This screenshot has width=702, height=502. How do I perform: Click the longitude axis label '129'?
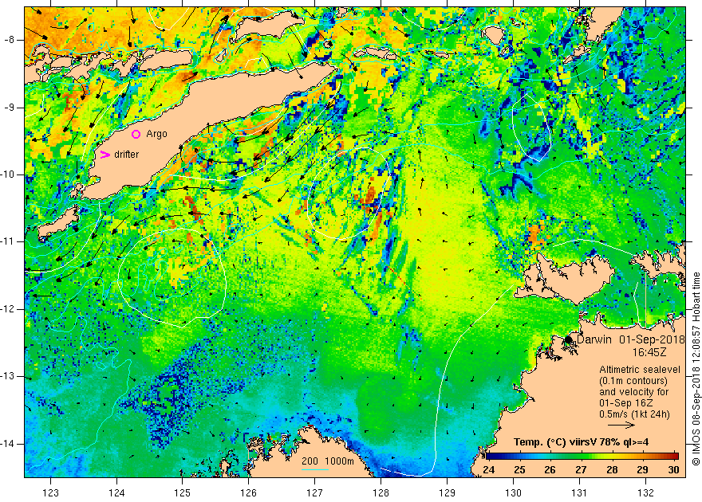[447, 493]
